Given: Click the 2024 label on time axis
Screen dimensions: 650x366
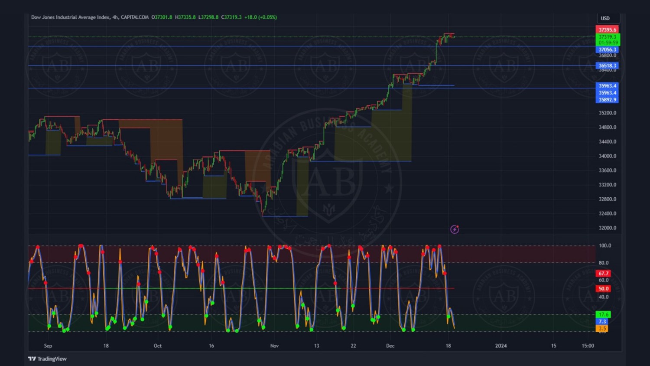Looking at the screenshot, I should (x=501, y=346).
